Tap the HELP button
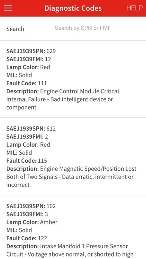146x259 pixels. click(x=135, y=8)
